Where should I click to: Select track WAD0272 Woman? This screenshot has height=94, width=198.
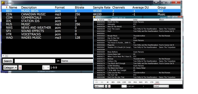point(137,59)
